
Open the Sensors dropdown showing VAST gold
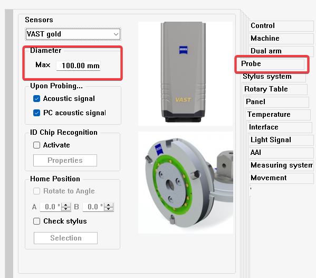73,34
